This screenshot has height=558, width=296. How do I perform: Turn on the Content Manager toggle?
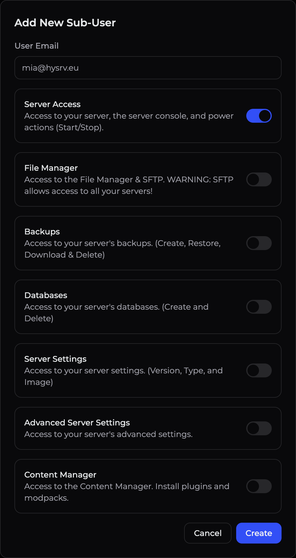pyautogui.click(x=259, y=486)
